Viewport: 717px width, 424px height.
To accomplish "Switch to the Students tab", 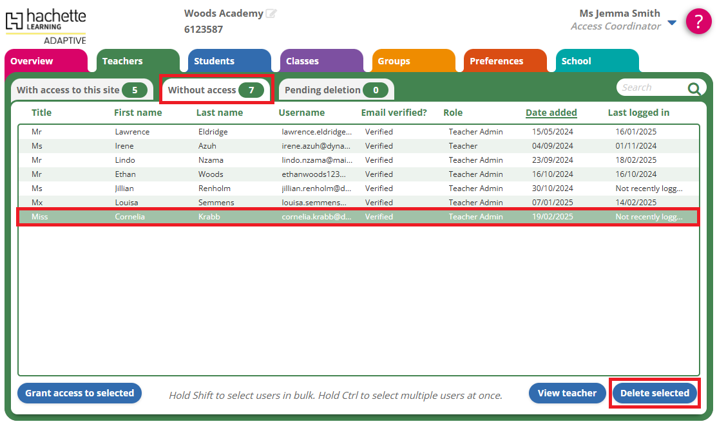I will tap(214, 61).
